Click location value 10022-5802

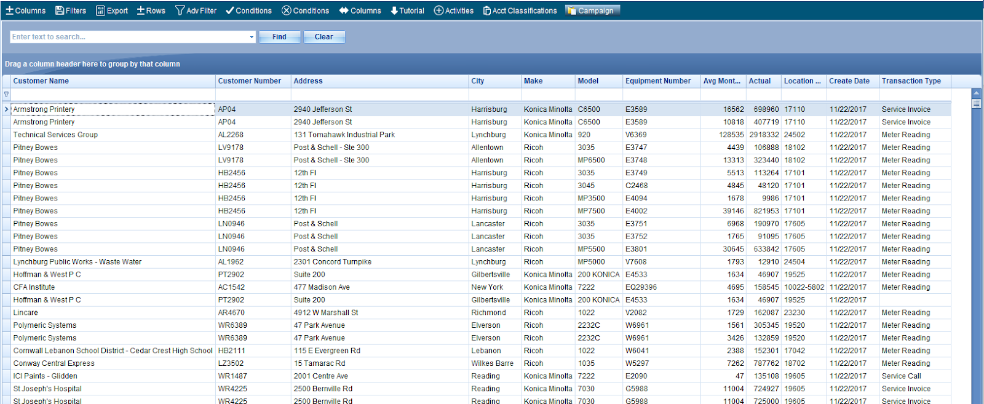click(x=804, y=287)
